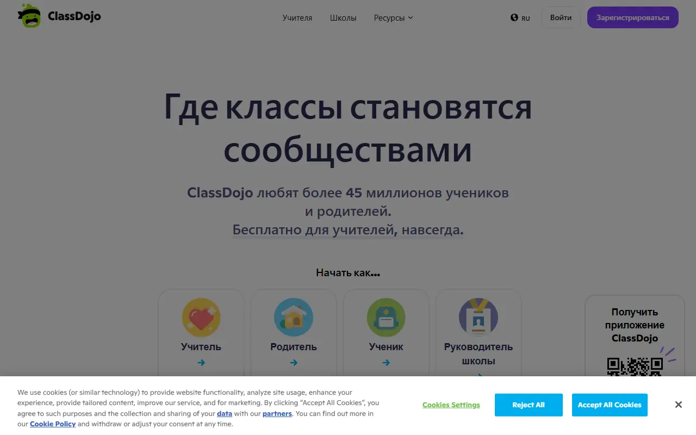696x435 pixels.
Task: Click the arrow under Ученик
Action: 386,363
